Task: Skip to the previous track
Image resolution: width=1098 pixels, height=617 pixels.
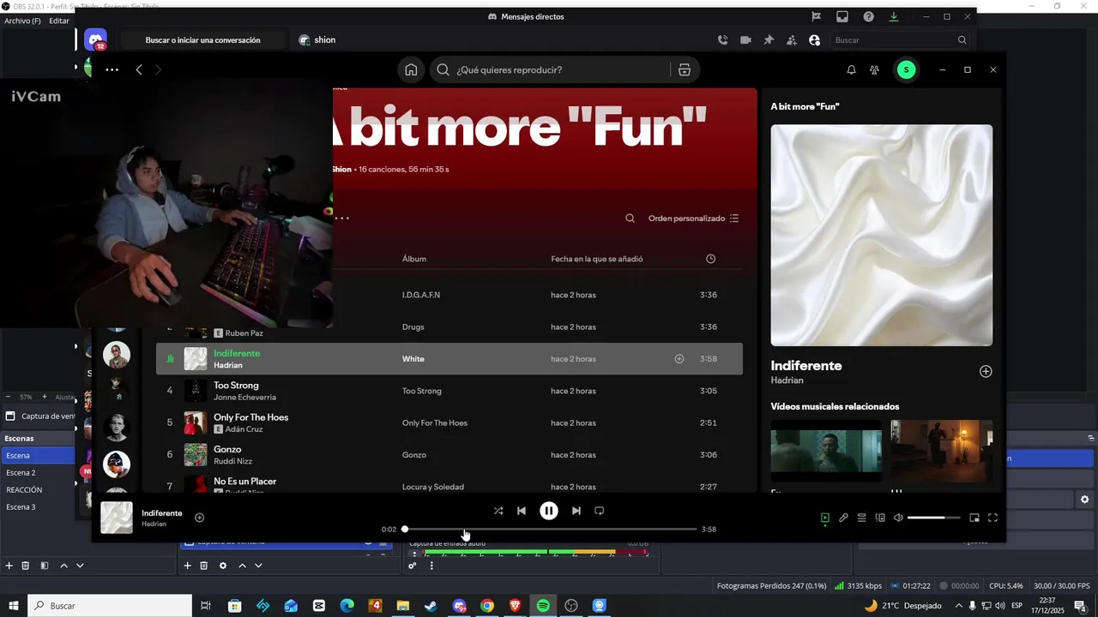Action: point(521,511)
